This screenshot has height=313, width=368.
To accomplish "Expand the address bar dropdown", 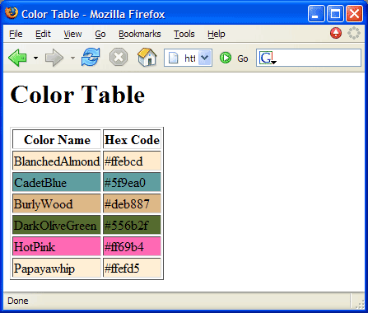I will 205,58.
